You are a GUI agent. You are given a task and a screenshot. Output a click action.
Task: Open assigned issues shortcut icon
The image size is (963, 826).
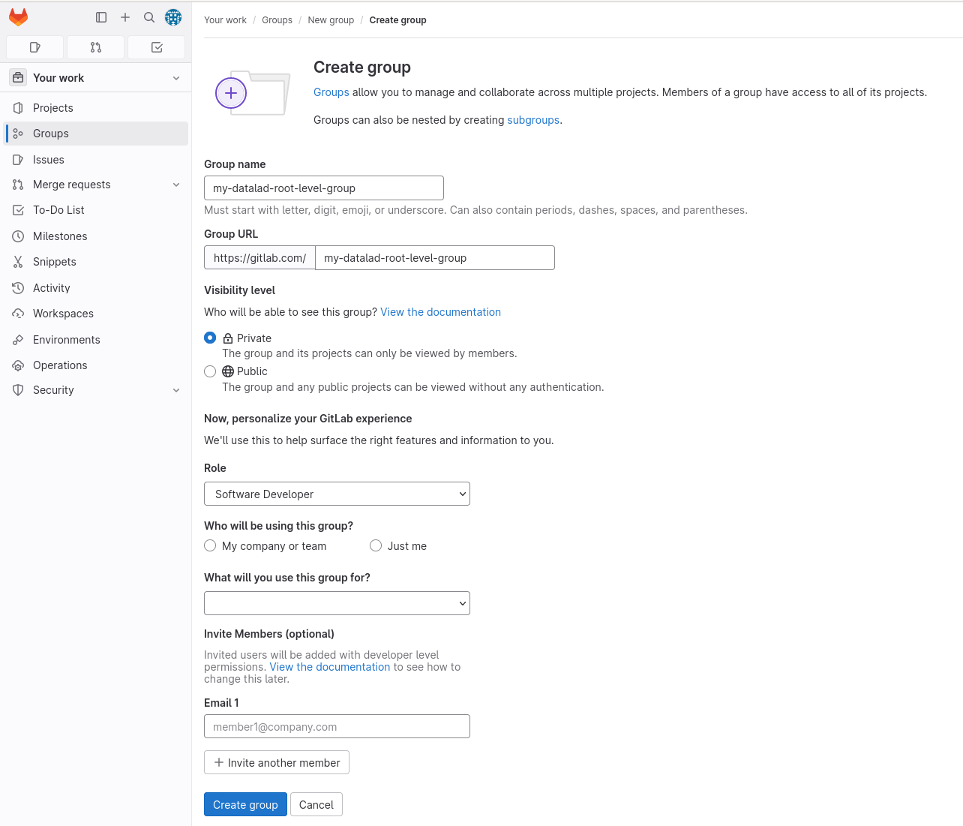(x=34, y=47)
